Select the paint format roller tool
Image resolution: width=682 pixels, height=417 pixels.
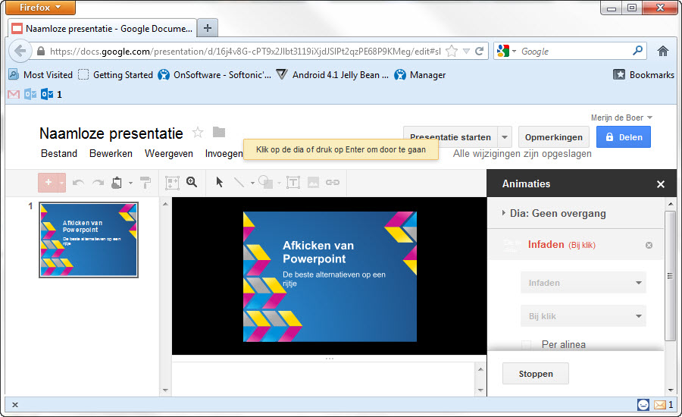tap(145, 183)
